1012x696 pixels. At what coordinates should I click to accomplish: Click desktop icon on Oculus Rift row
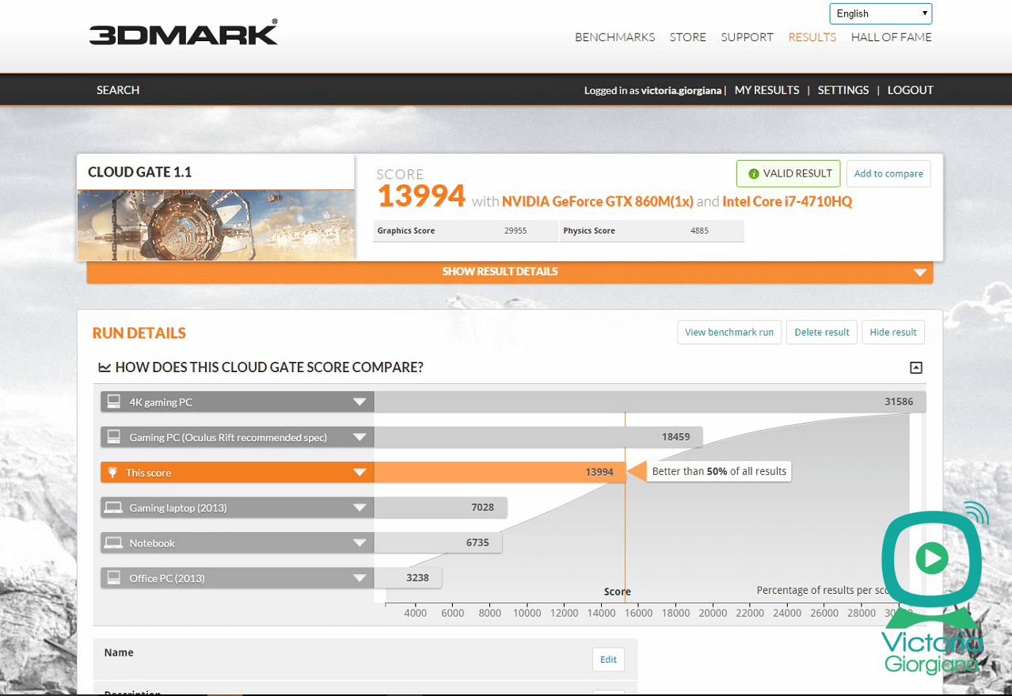[x=114, y=436]
